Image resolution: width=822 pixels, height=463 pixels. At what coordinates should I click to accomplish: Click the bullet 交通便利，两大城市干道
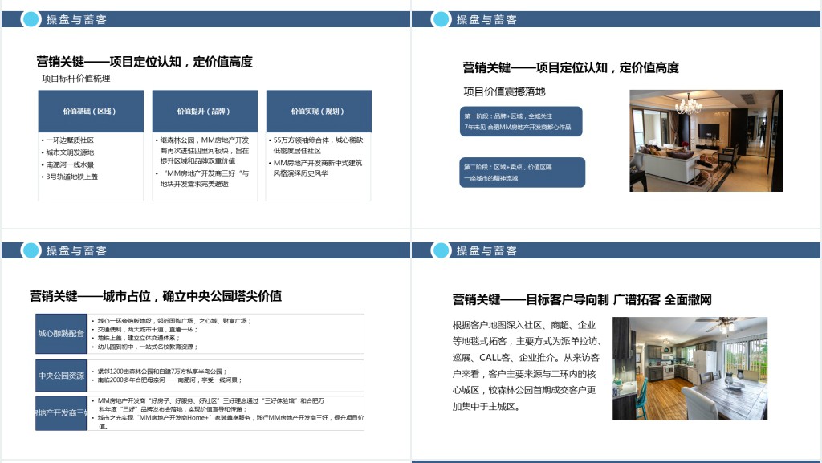click(144, 330)
